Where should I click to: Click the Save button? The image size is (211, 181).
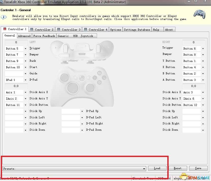point(198,168)
